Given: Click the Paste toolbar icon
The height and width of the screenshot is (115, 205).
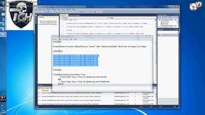Looking at the screenshot, I should tap(56, 12).
